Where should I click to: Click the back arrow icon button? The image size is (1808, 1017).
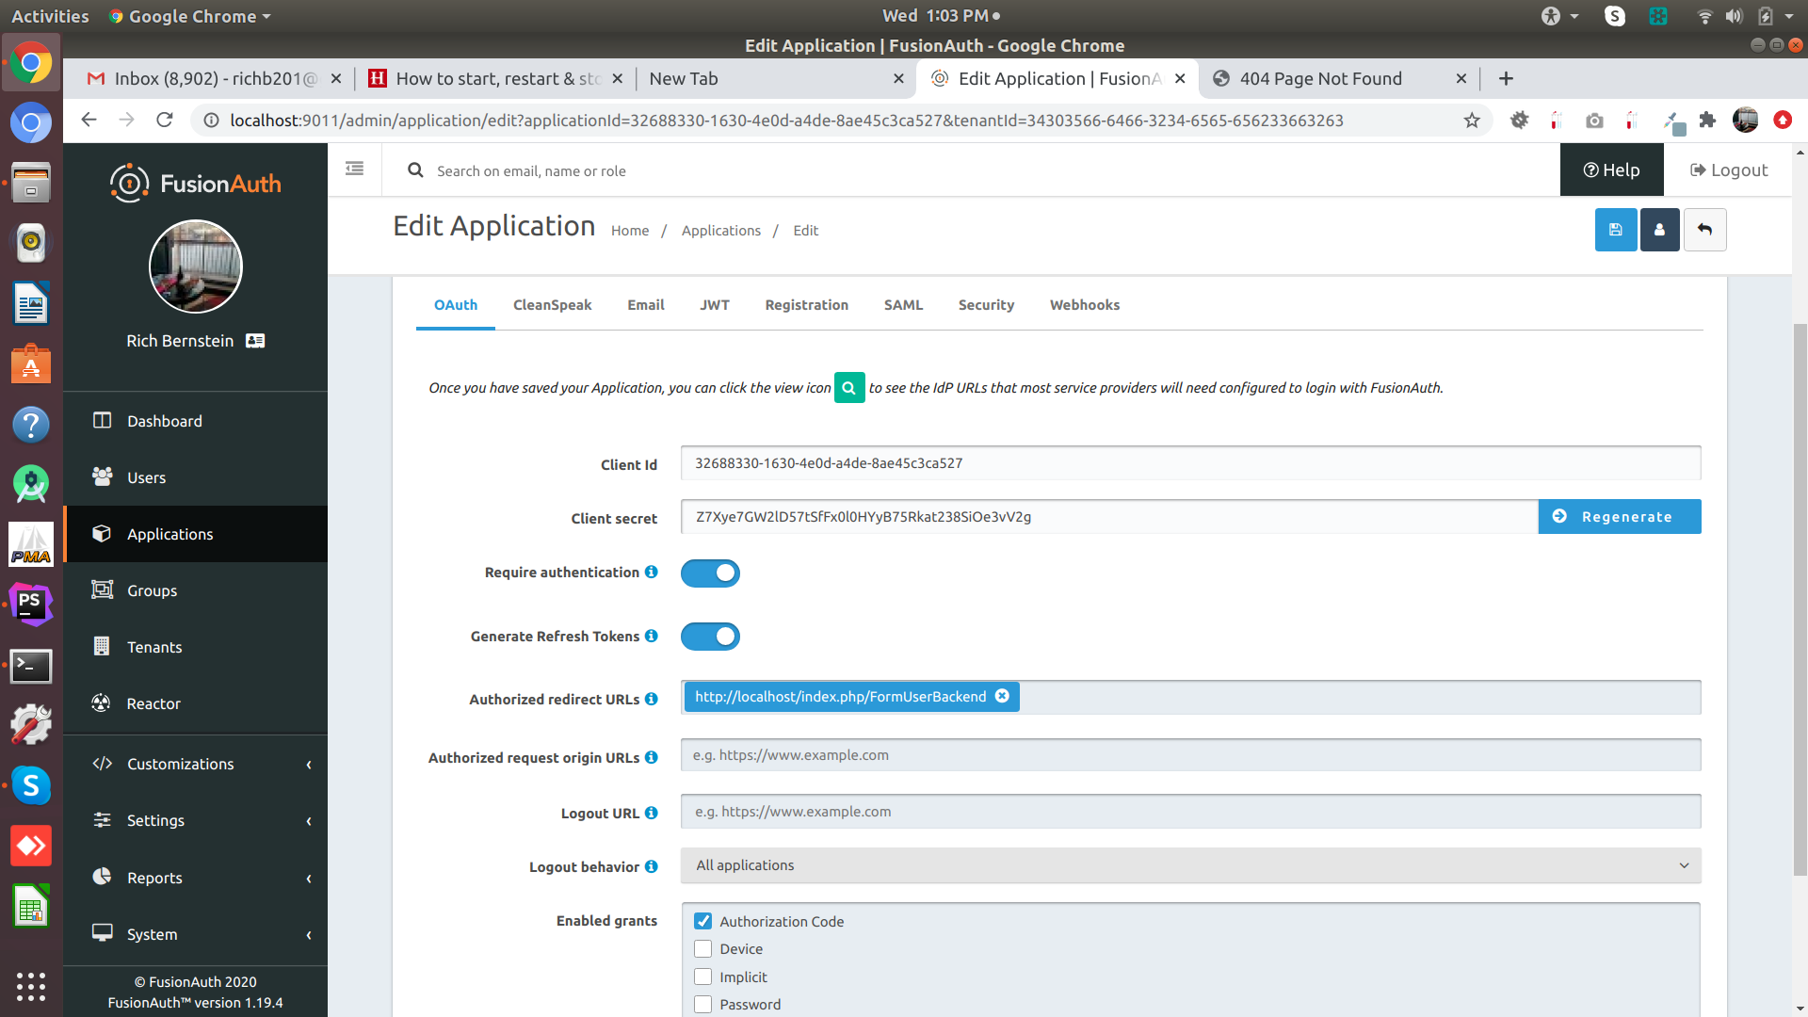1704,230
